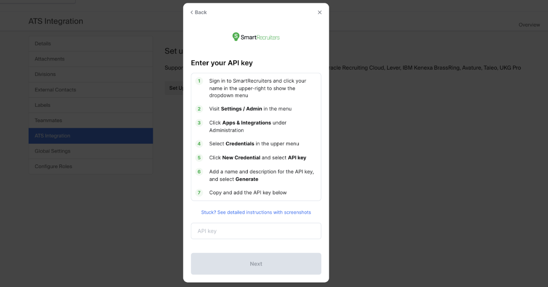548x287 pixels.
Task: Open detailed instructions with screenshots link
Action: 256,212
